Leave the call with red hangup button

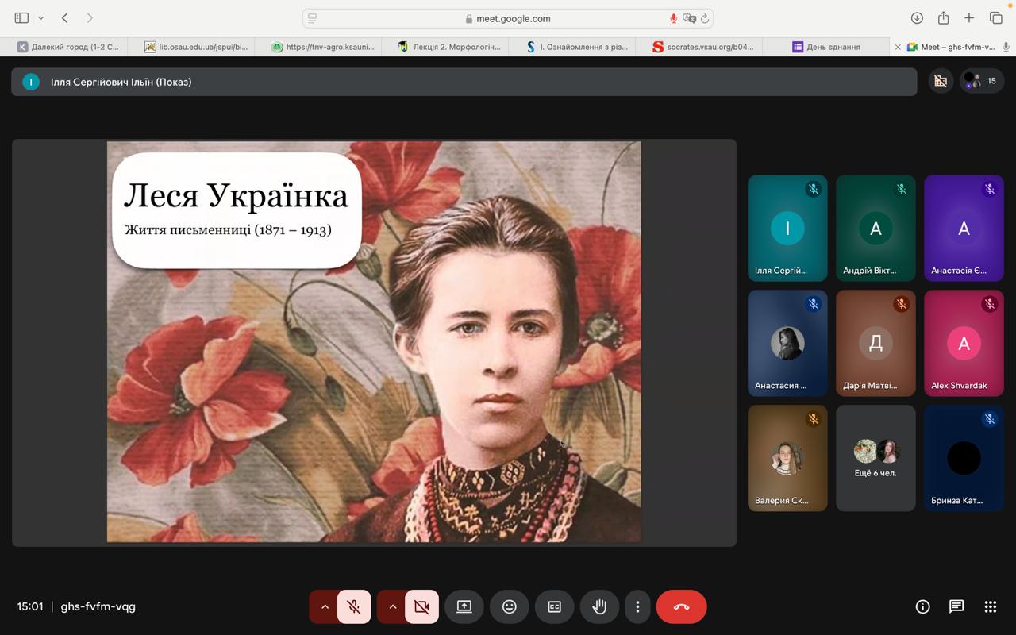coord(681,606)
